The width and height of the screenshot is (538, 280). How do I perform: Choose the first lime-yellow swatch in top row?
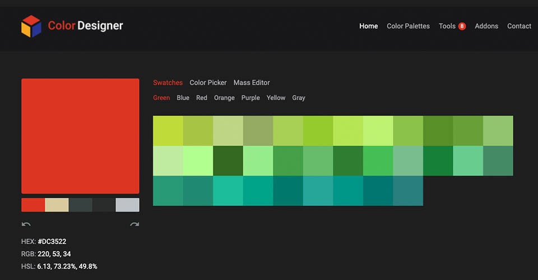168,130
